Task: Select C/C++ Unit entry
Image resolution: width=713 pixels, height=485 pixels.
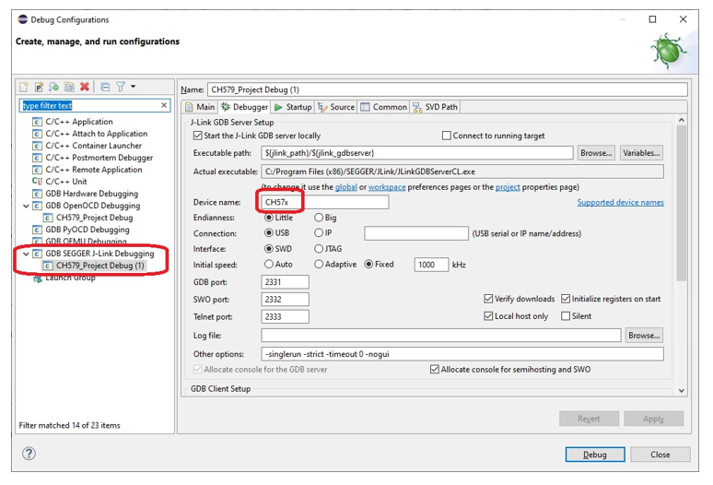Action: (66, 181)
